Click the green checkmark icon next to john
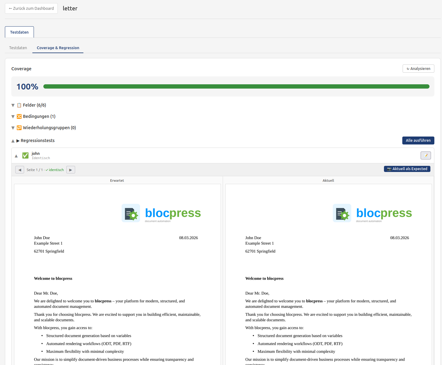The height and width of the screenshot is (365, 442). 25,155
